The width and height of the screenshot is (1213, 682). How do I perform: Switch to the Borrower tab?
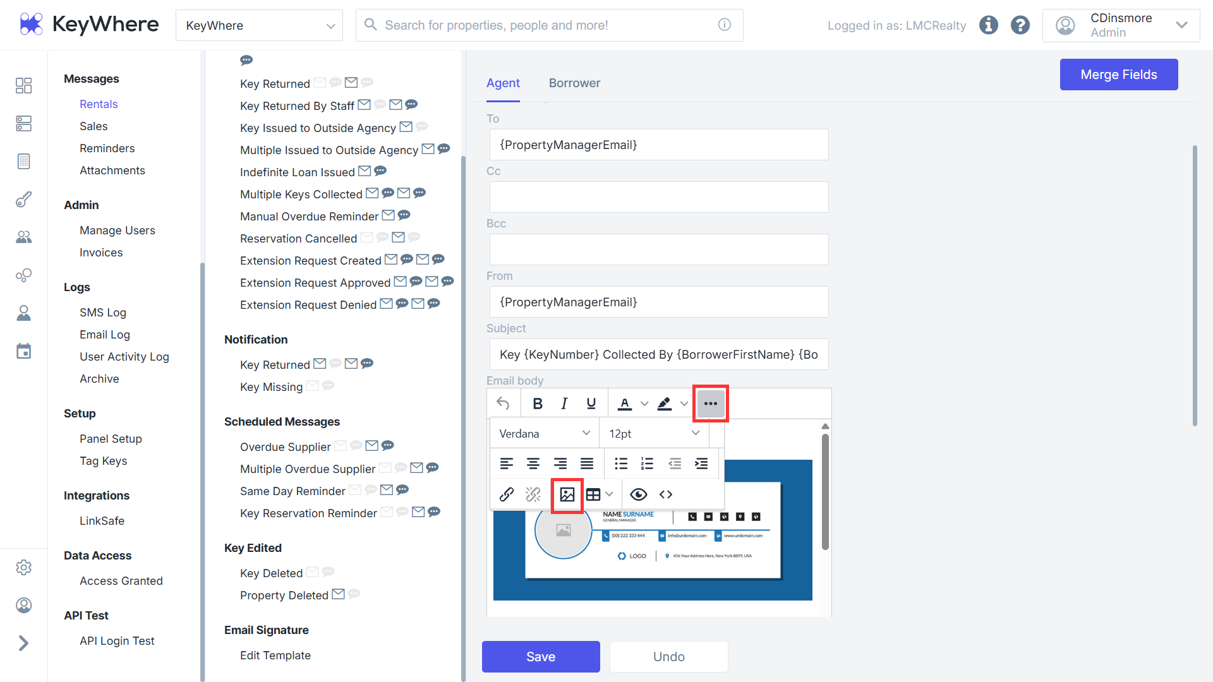click(574, 83)
